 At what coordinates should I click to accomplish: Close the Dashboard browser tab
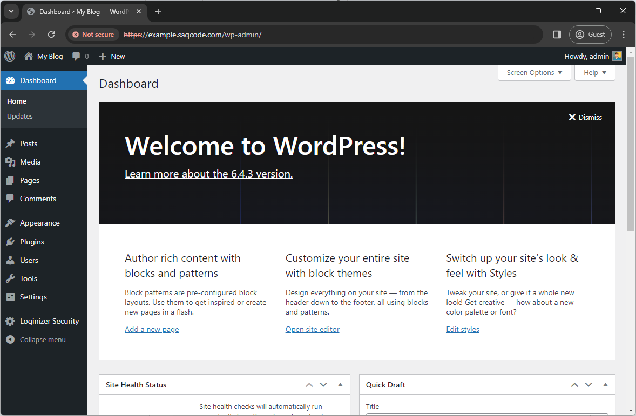point(139,11)
